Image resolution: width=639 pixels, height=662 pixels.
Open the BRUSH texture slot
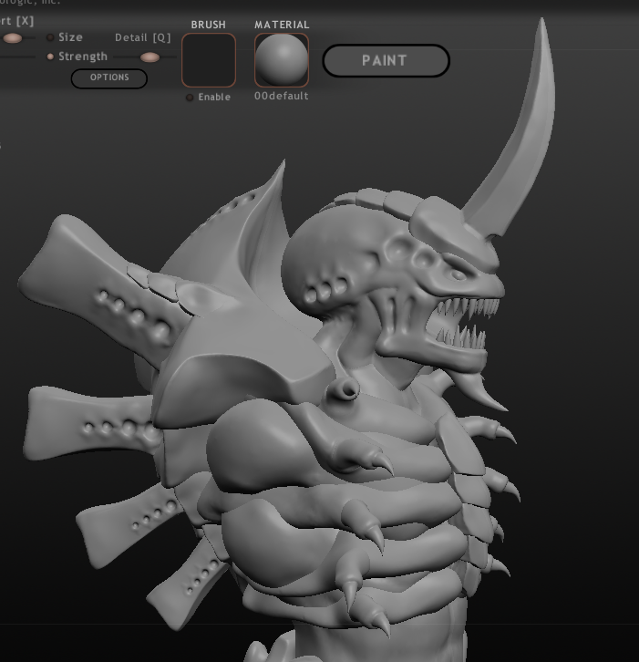[209, 60]
